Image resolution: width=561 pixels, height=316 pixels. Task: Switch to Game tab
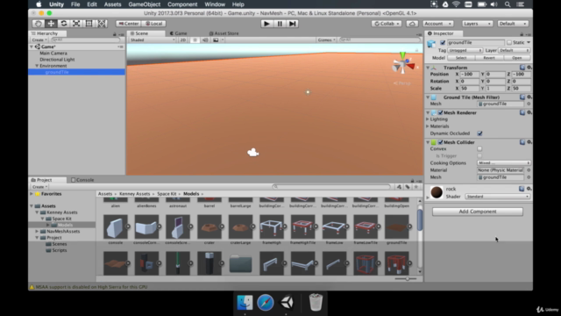click(179, 33)
